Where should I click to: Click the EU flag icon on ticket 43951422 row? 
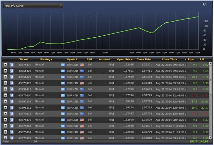tap(63, 77)
